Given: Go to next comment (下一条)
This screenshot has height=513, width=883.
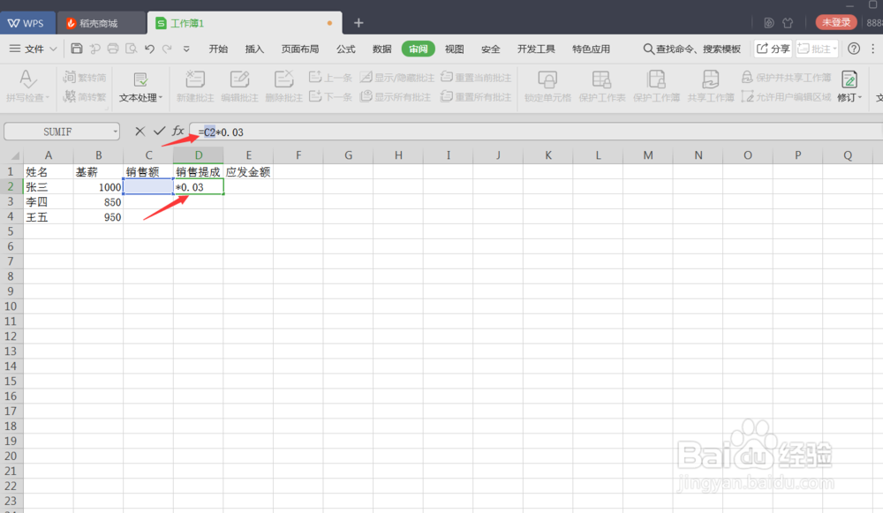Looking at the screenshot, I should (330, 96).
